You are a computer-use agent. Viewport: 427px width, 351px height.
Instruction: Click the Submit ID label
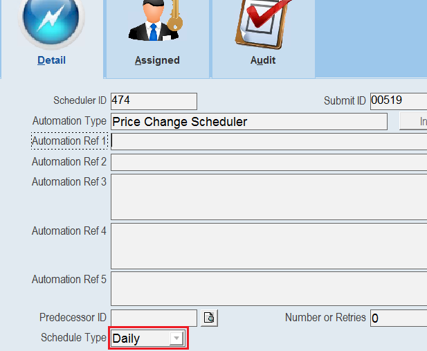[345, 100]
